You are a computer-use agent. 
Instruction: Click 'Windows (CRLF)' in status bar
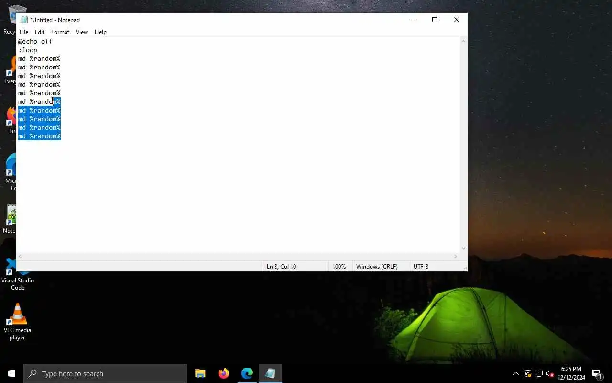pos(377,266)
